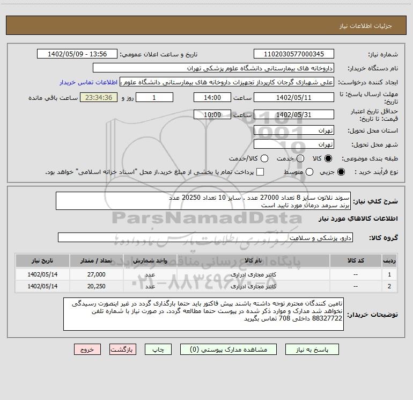Click the row 2 product name کاتتر مجاری ادراری
This screenshot has height=400, width=413.
pyautogui.click(x=253, y=286)
